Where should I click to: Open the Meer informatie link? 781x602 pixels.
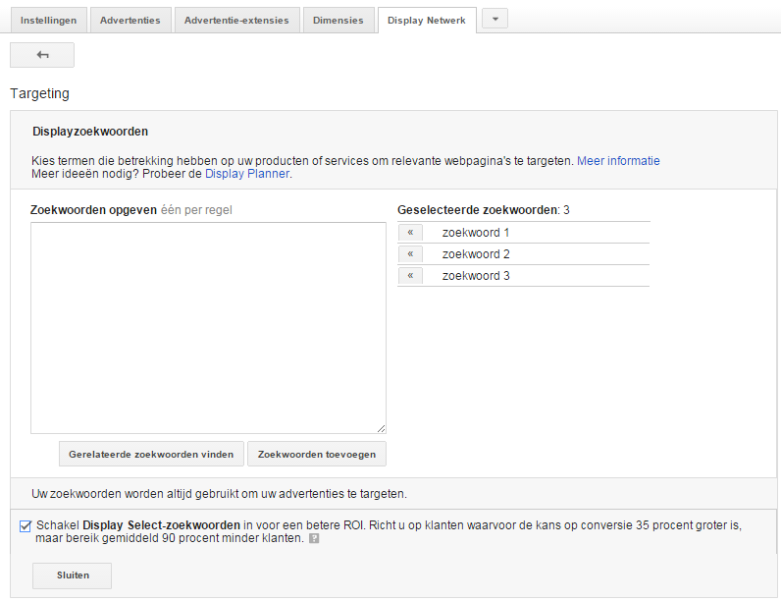pos(618,161)
